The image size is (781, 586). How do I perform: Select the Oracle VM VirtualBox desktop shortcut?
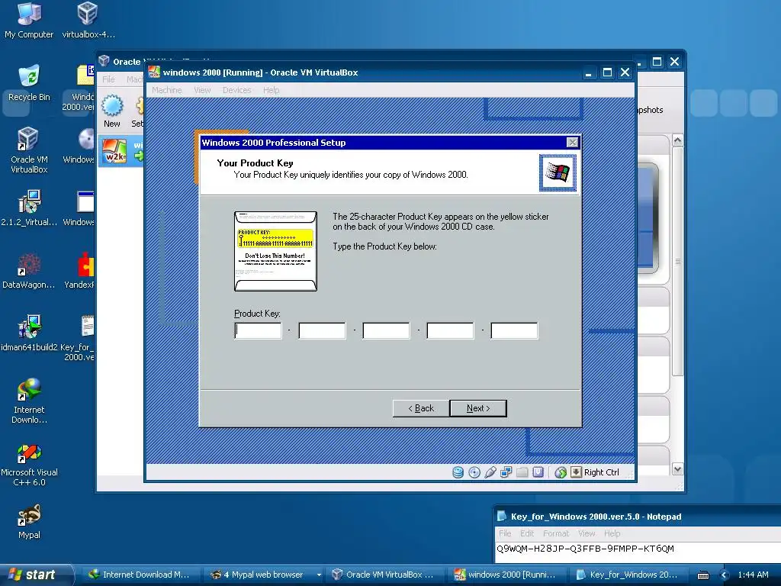(x=29, y=150)
